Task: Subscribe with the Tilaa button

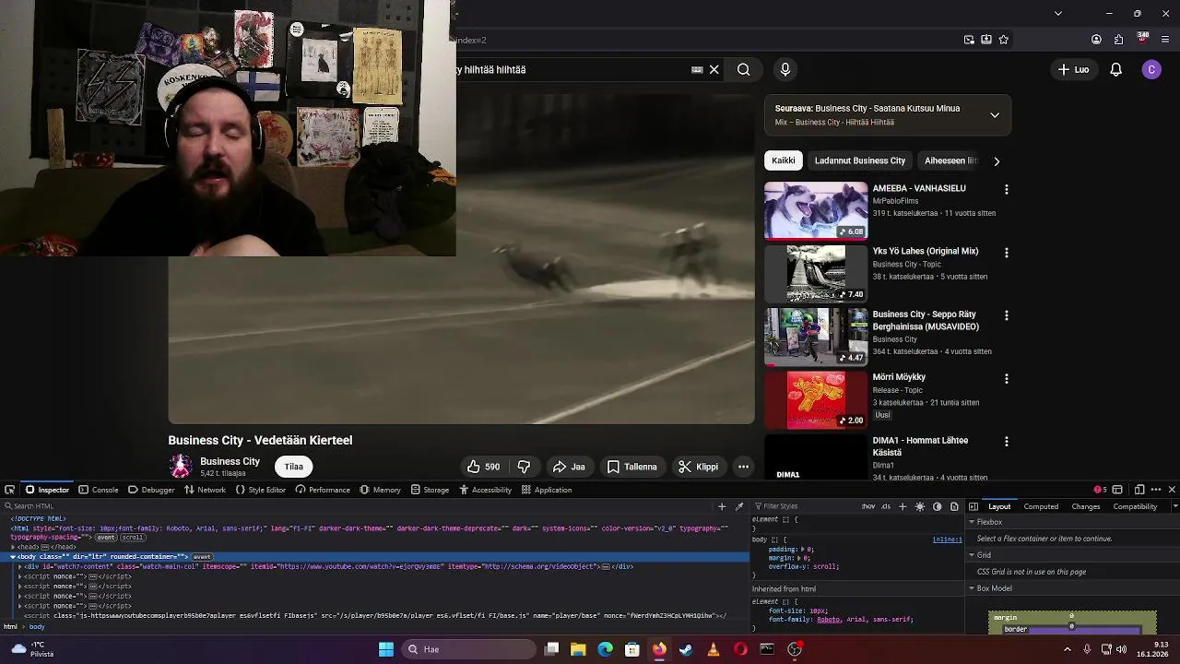Action: coord(294,467)
